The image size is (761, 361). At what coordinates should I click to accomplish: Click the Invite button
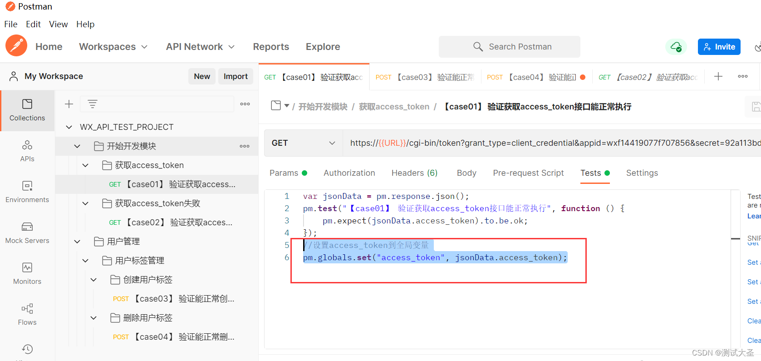coord(719,47)
